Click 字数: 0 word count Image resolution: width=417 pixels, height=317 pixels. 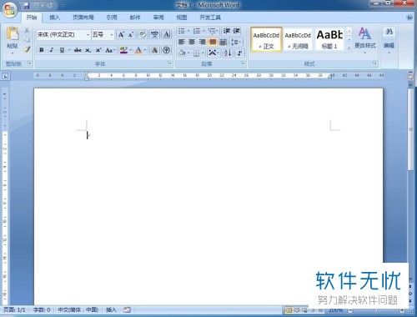tap(42, 309)
